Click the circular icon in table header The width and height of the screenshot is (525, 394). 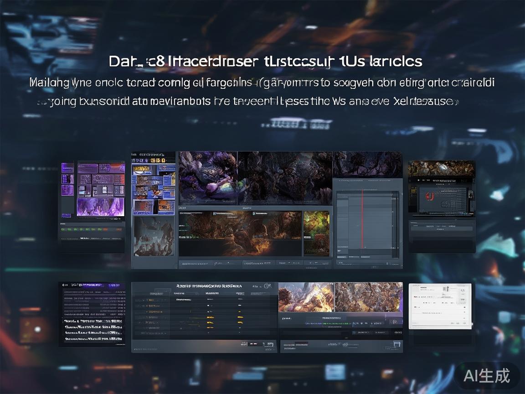[268, 286]
